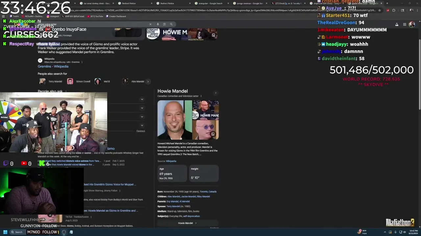Open the Google apps grid icon
The height and width of the screenshot is (236, 421).
[405, 25]
